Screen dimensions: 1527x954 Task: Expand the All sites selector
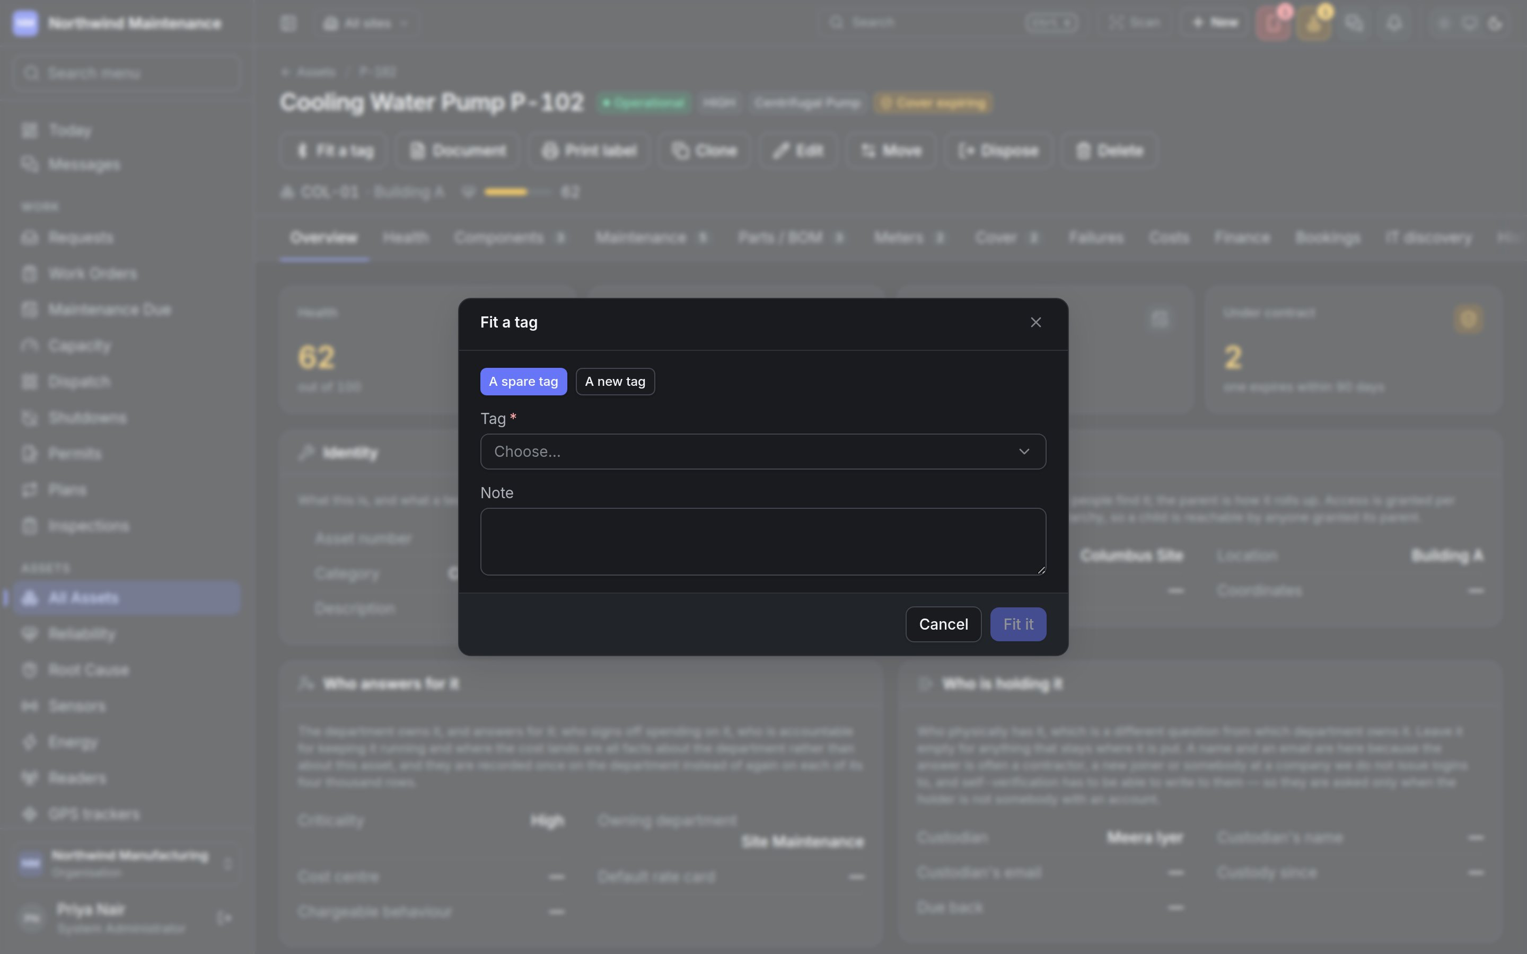(x=366, y=23)
